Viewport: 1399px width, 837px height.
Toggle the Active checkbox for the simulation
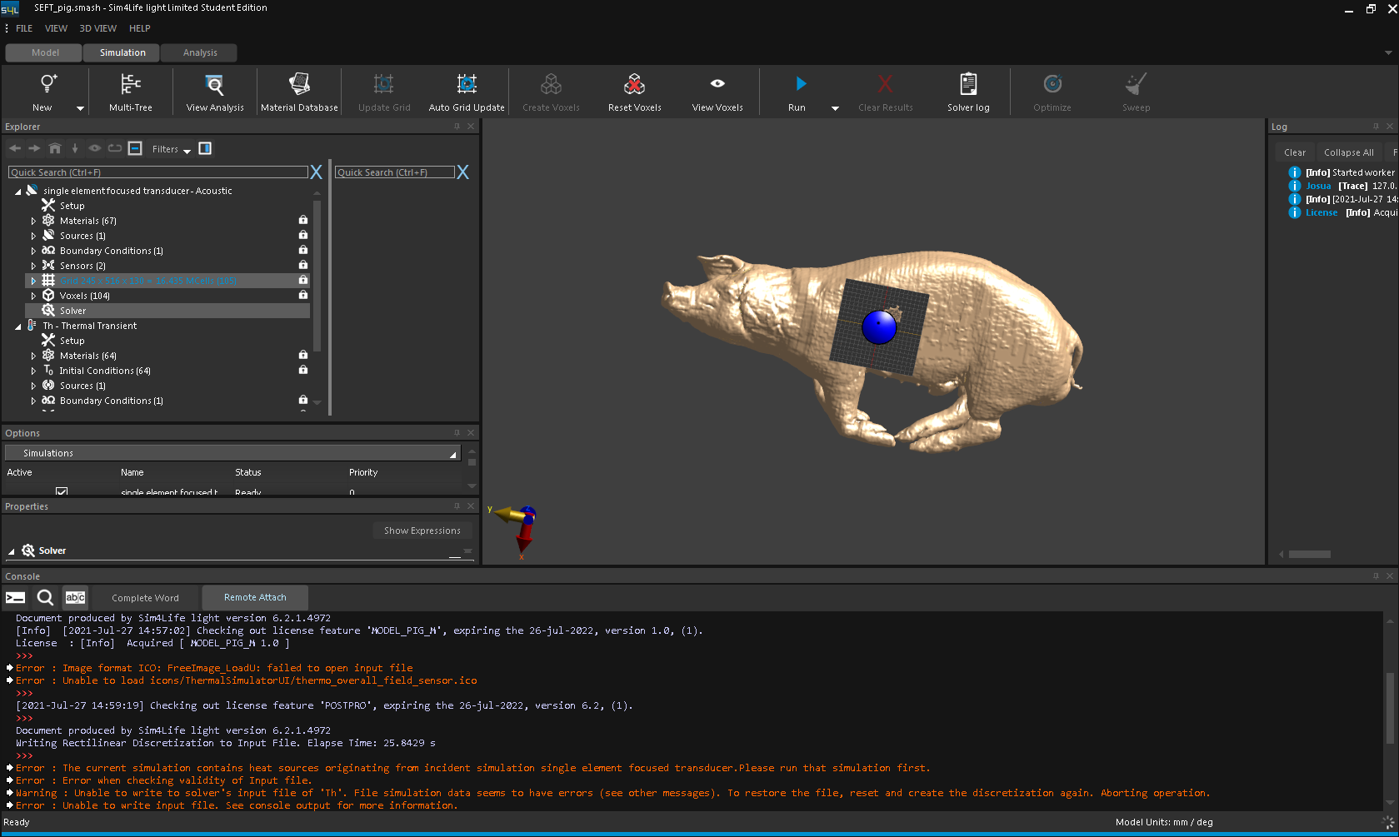[x=62, y=491]
